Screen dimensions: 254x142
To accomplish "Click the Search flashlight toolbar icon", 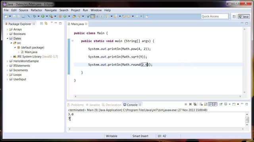I will (x=79, y=16).
